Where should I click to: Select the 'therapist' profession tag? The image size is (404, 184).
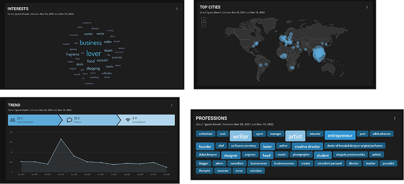pos(204,171)
